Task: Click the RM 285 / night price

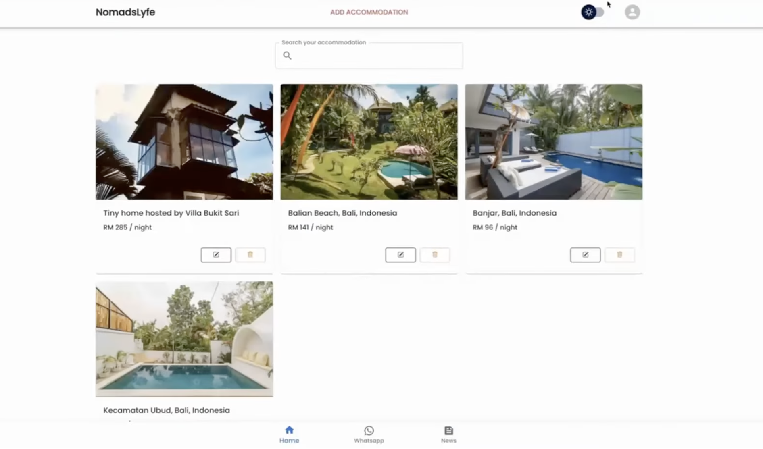Action: [x=127, y=227]
